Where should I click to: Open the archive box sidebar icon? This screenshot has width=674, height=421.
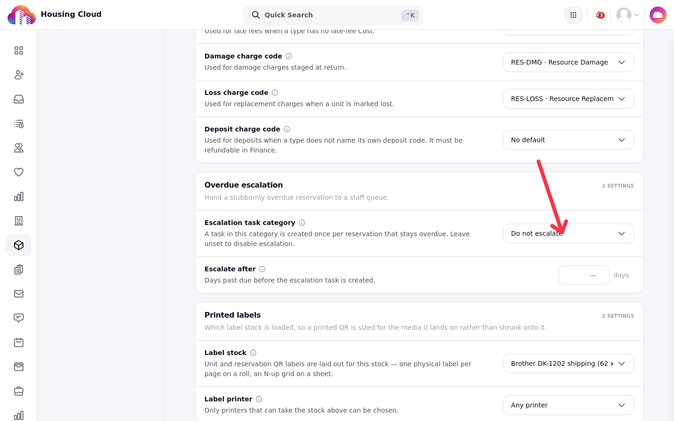point(19,367)
